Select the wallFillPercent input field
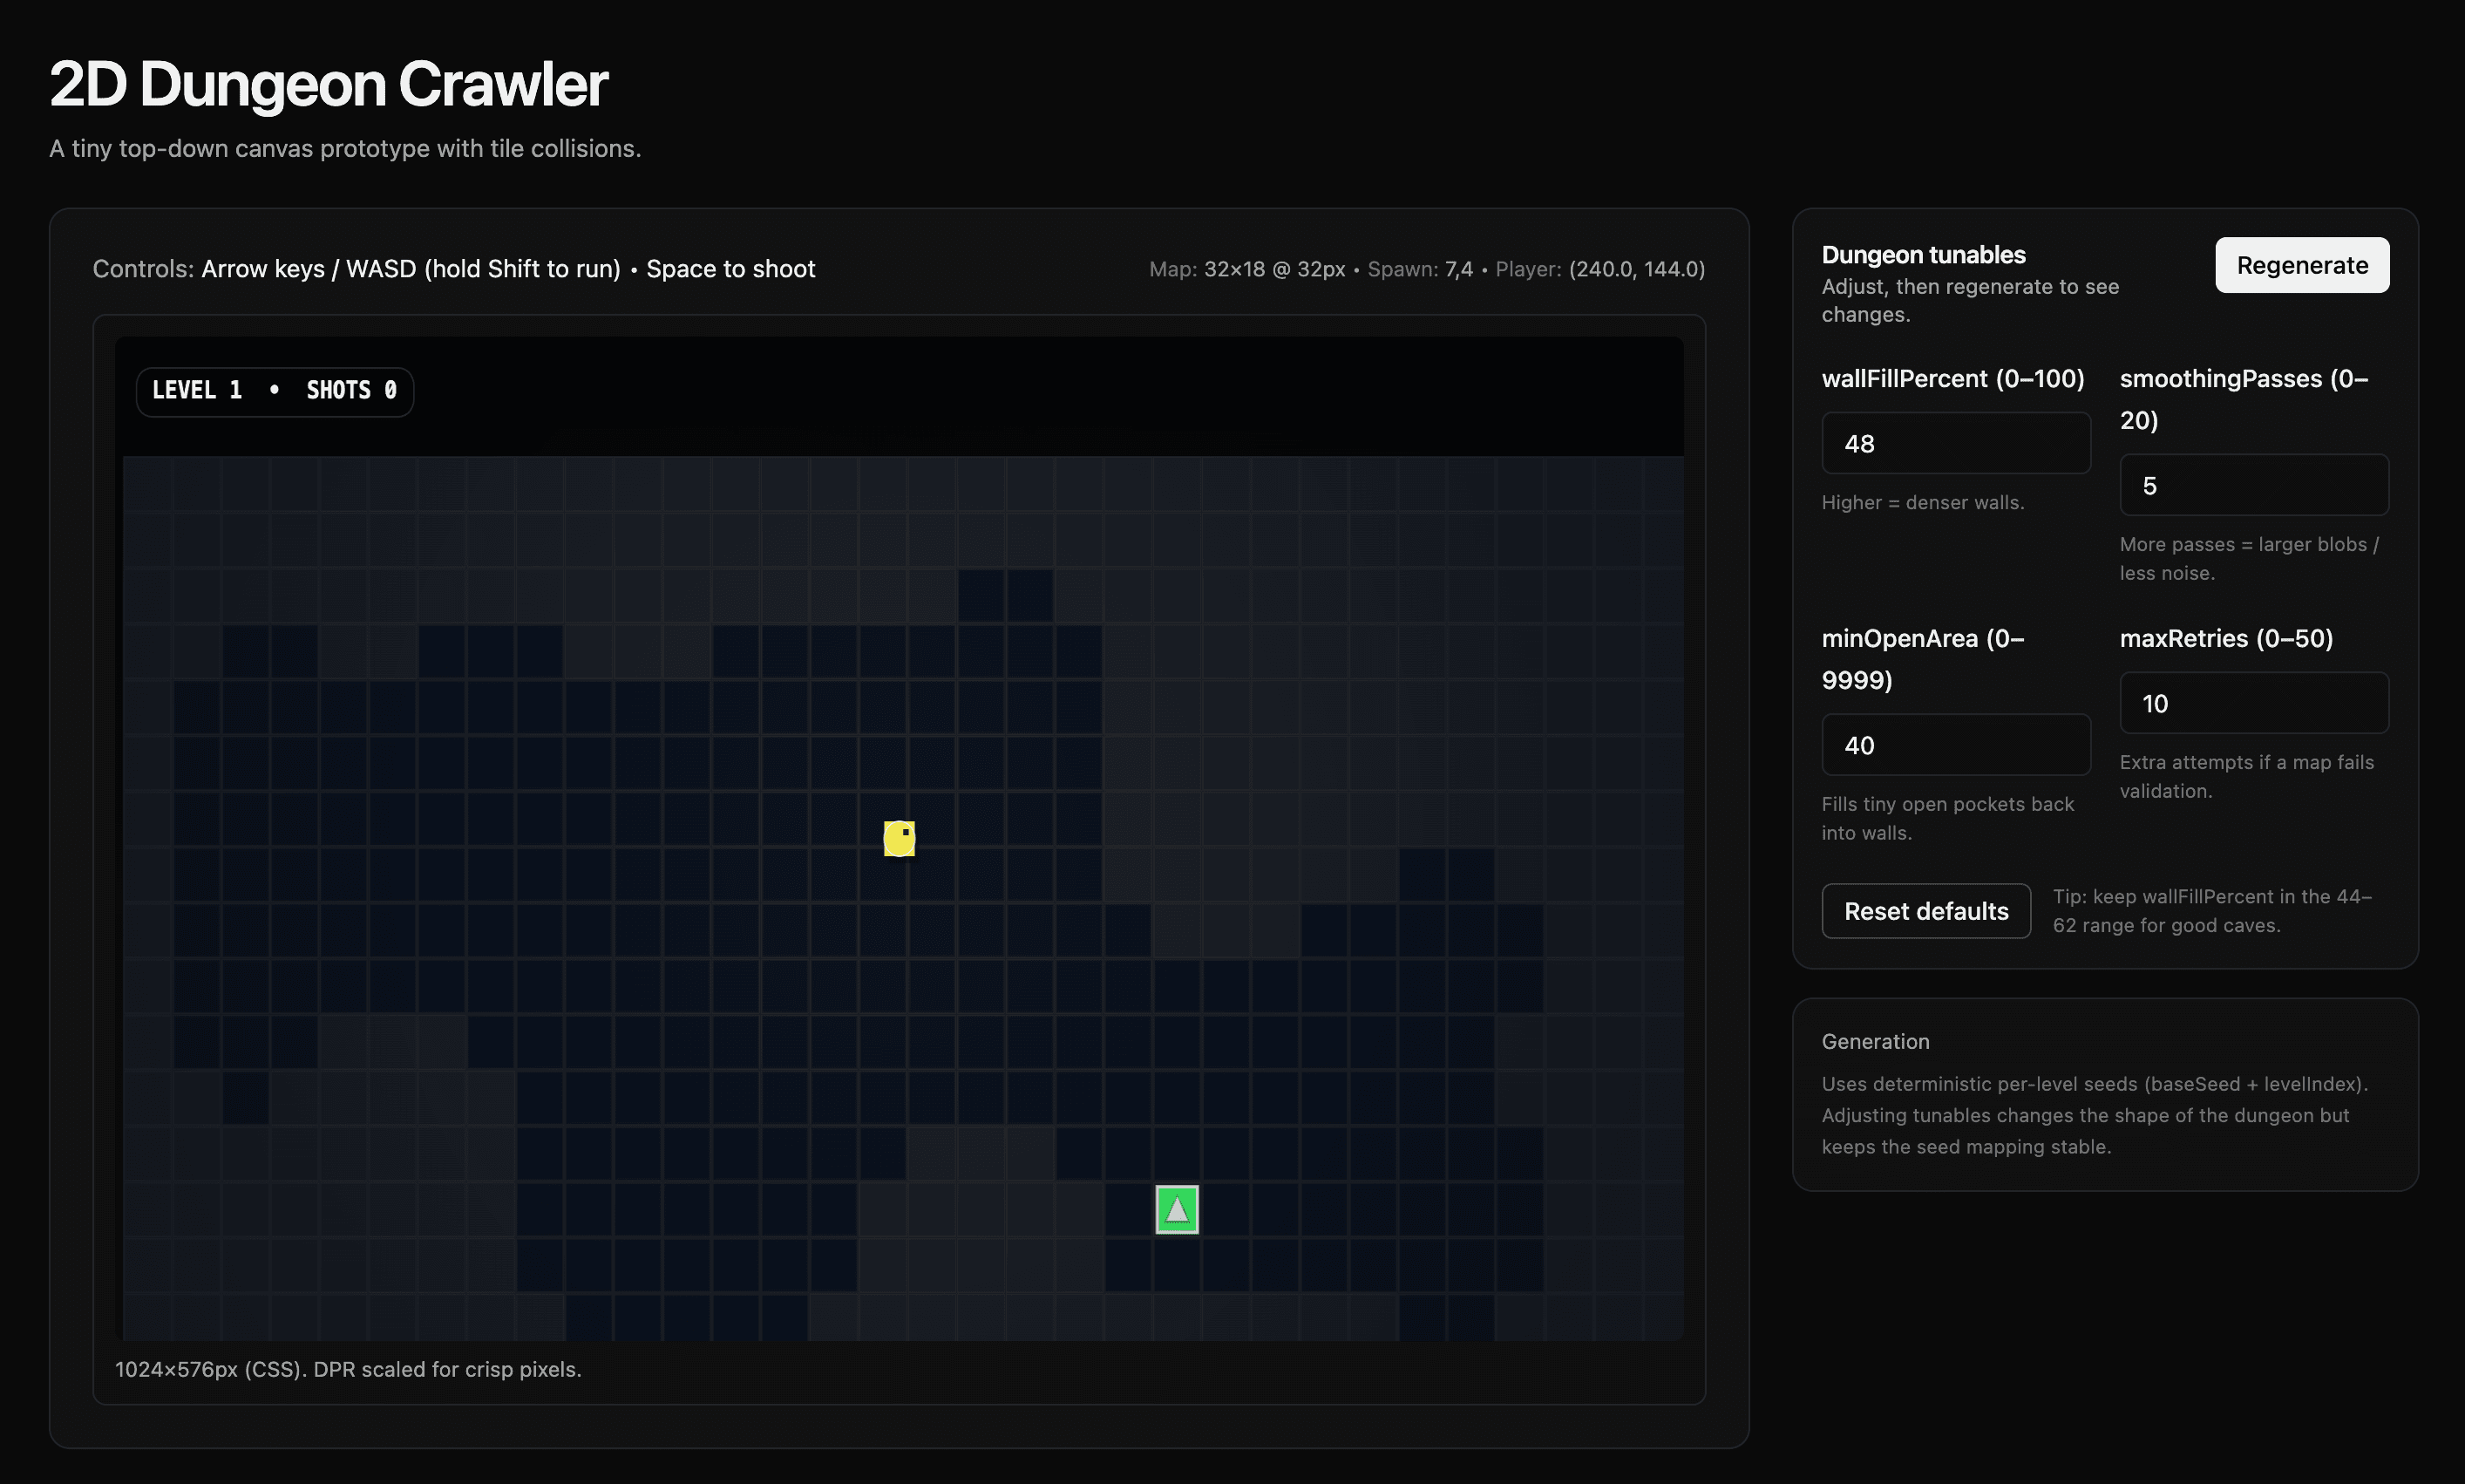 click(1955, 442)
